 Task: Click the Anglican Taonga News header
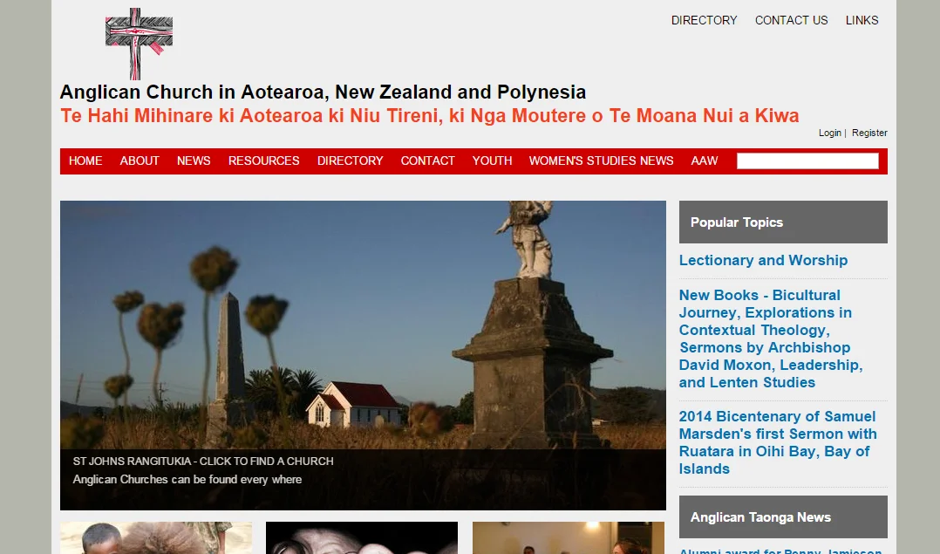[x=783, y=516]
